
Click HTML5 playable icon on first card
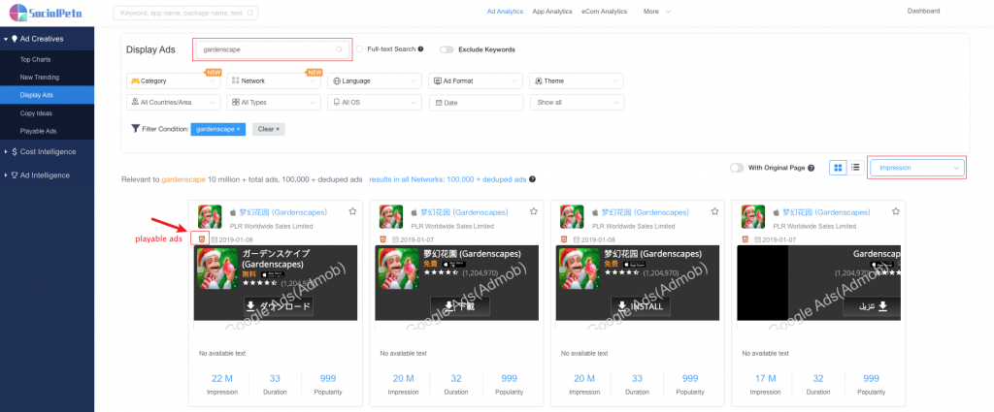pos(202,239)
